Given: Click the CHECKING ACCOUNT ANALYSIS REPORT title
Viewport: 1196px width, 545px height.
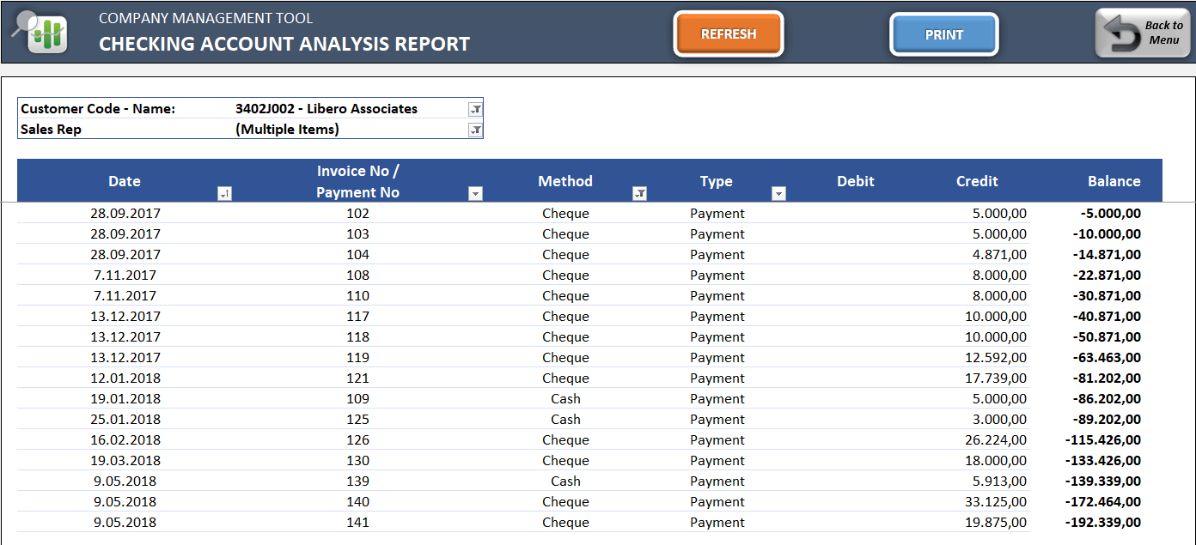Looking at the screenshot, I should [x=284, y=44].
